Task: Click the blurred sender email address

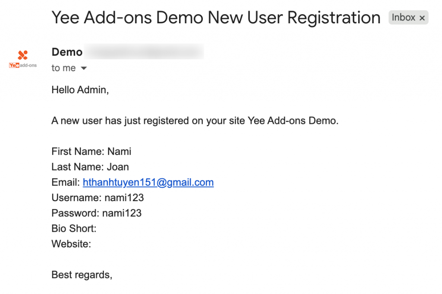Action: [144, 51]
